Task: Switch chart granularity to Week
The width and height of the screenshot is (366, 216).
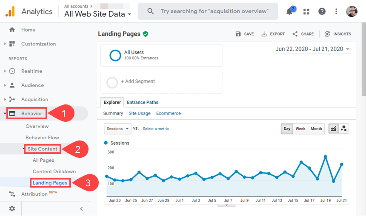Action: [x=300, y=129]
